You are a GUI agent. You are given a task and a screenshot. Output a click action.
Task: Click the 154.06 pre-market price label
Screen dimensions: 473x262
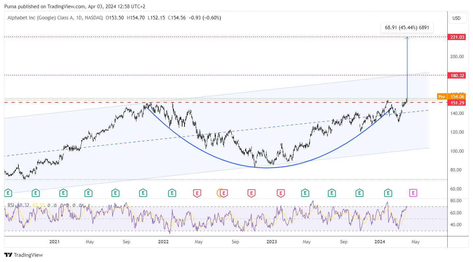click(457, 97)
